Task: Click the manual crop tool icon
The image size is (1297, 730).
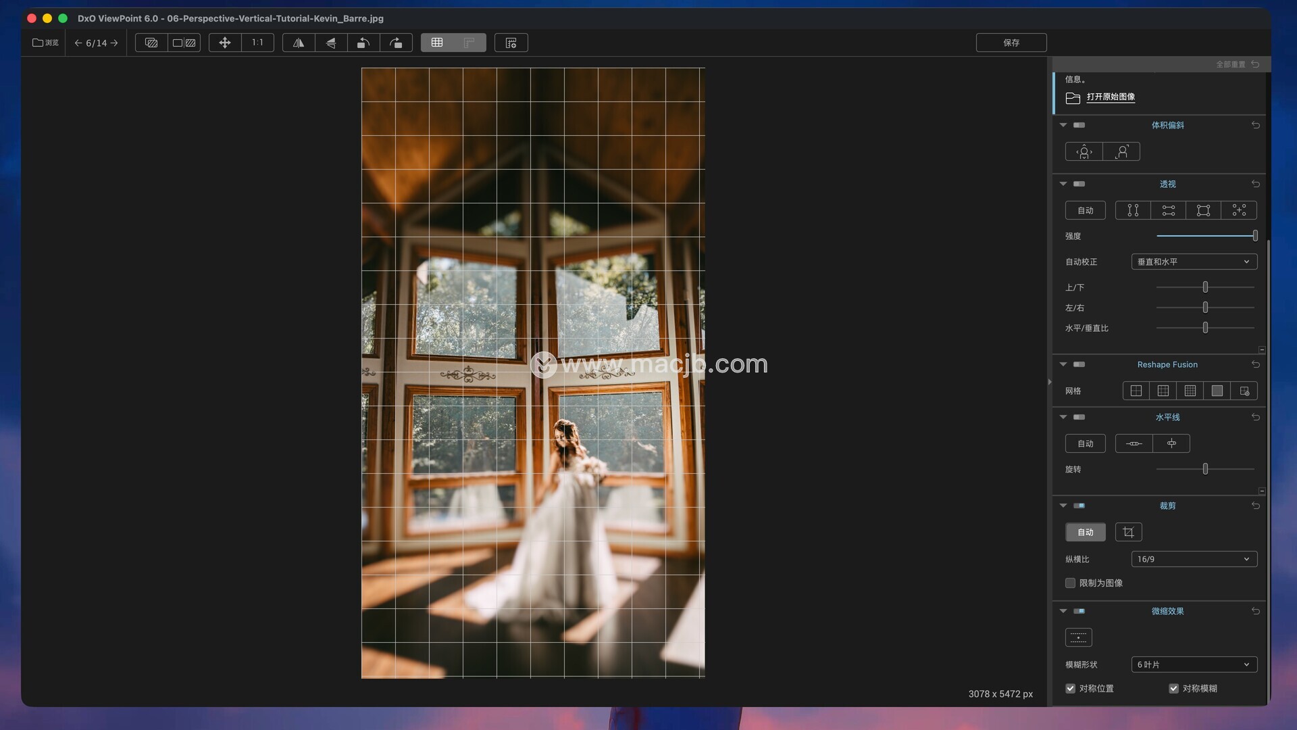Action: [x=1128, y=532]
